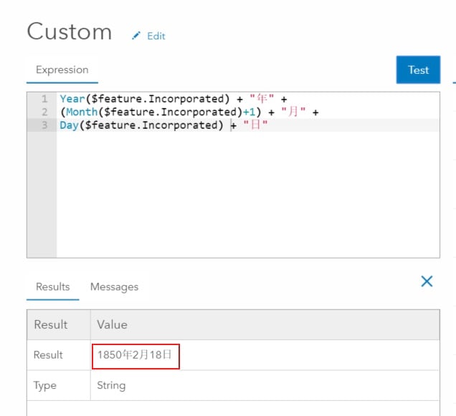Place cursor on the Day function keyword
456x416 pixels.
coord(69,125)
